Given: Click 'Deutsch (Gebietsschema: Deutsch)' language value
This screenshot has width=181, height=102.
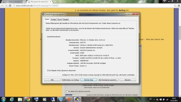Looking at the screenshot, I should tap(91, 48).
